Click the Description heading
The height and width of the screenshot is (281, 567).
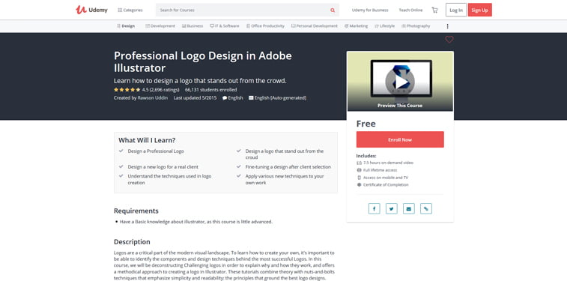(132, 242)
